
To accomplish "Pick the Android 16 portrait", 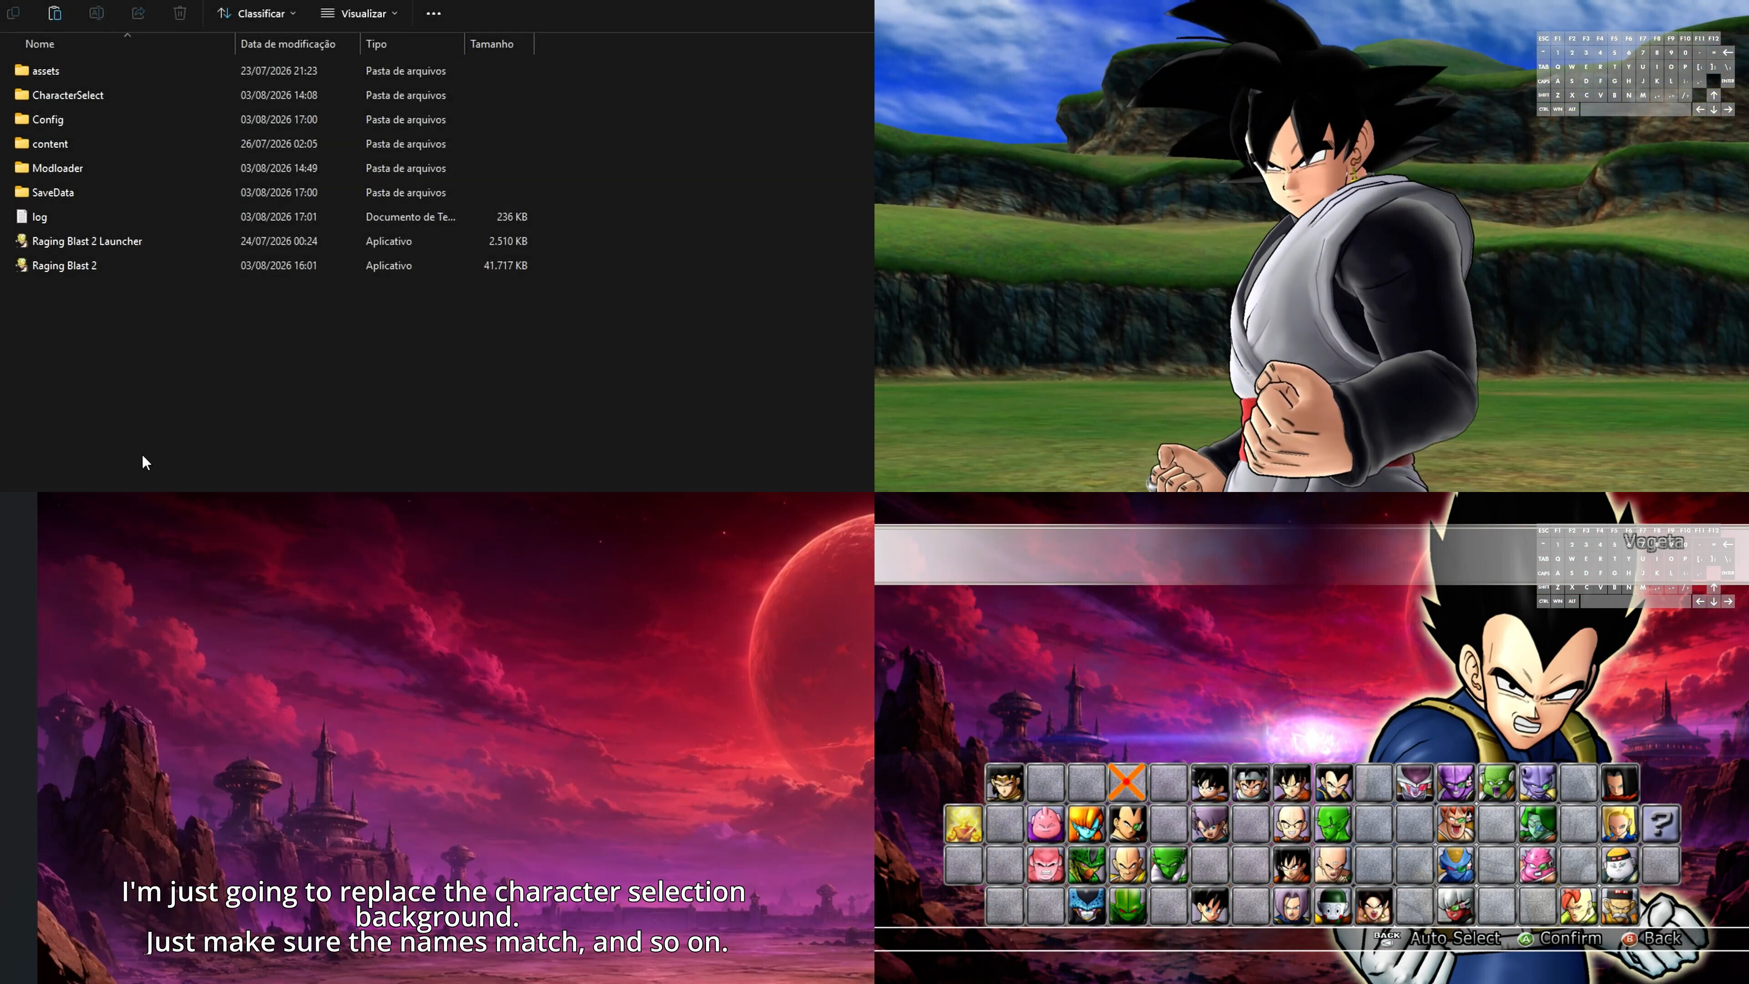I will point(1579,907).
